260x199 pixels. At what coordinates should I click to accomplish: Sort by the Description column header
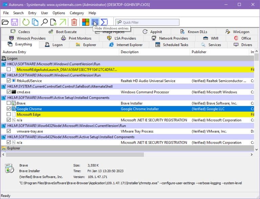(154, 52)
